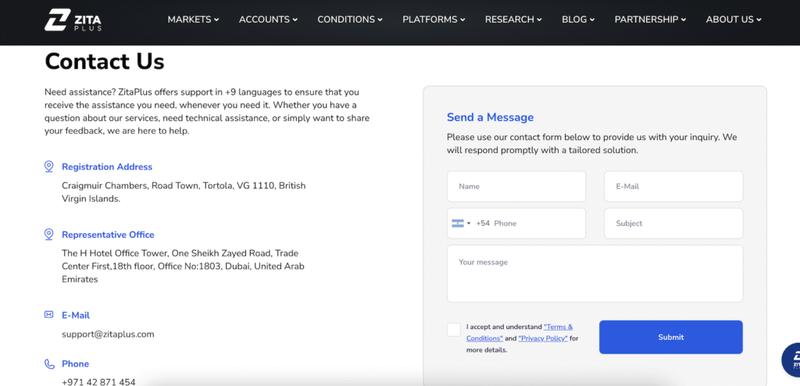Expand the BLOG menu

click(x=578, y=20)
